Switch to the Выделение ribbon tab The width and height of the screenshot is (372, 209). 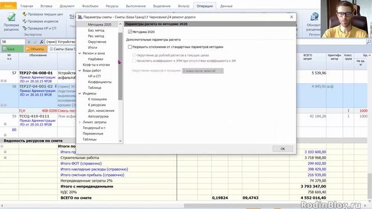(162, 6)
